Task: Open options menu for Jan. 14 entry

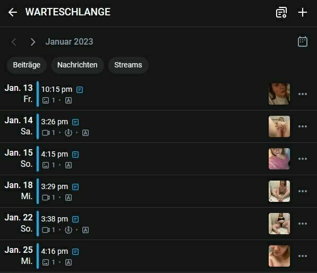Action: click(x=303, y=126)
